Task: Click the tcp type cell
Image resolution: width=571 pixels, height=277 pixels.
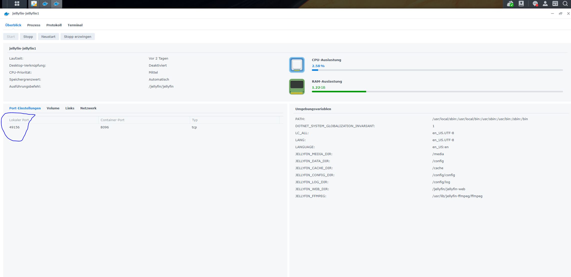Action: click(x=194, y=127)
